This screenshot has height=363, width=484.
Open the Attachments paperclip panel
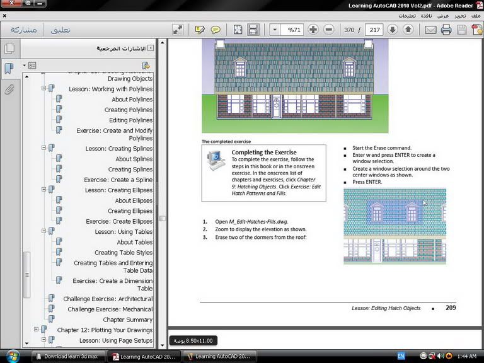[x=9, y=89]
